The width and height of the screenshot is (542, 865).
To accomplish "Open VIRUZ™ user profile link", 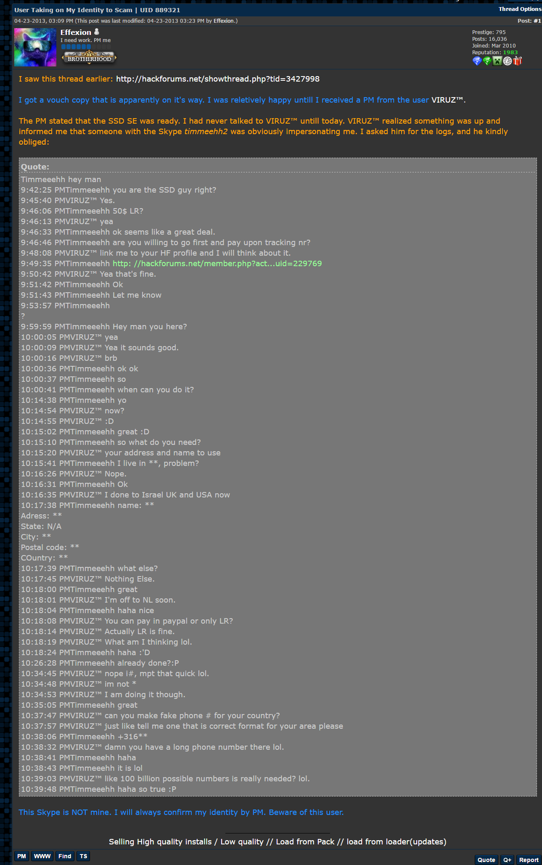I will point(447,100).
